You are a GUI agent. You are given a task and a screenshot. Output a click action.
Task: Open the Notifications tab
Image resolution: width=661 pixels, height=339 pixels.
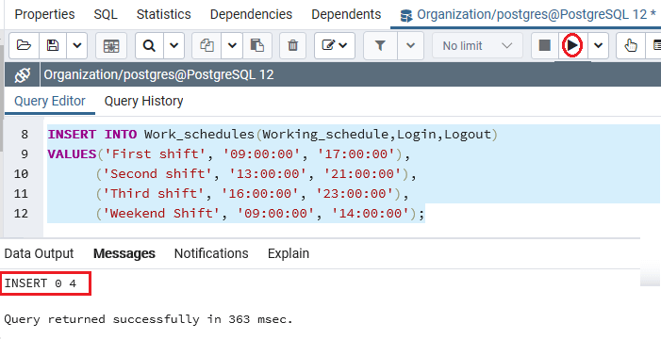click(211, 253)
